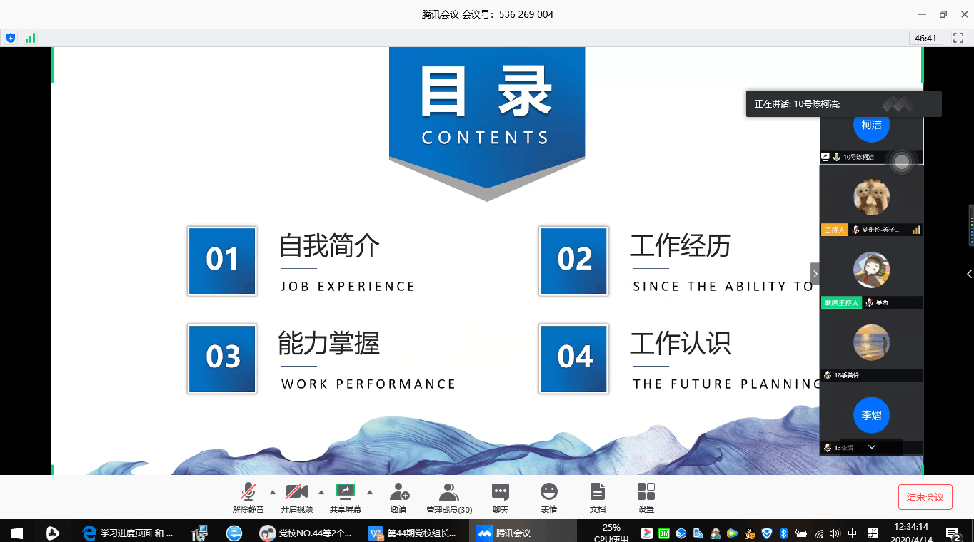Open 设置 settings in the meeting toolbar
974x542 pixels.
coord(646,498)
